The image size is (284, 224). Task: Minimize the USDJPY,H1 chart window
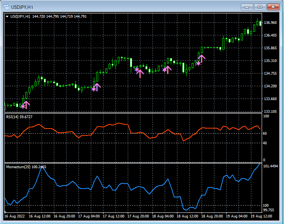[247, 7]
